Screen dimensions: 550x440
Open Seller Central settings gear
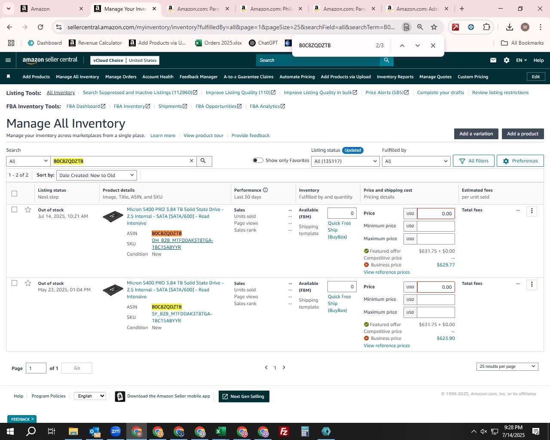point(507,60)
